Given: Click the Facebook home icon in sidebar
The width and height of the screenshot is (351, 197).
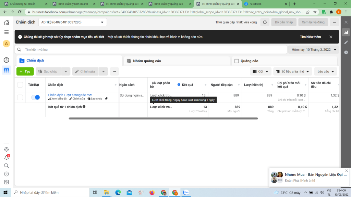Looking at the screenshot, I should coord(6,23).
